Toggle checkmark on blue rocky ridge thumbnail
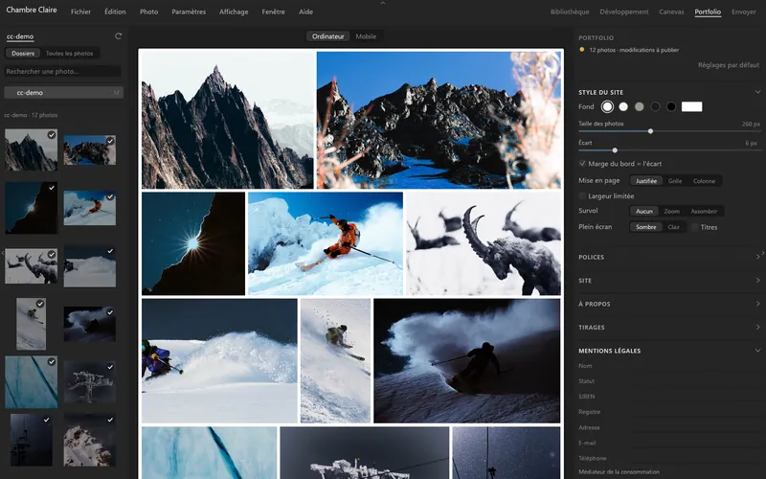 point(110,141)
